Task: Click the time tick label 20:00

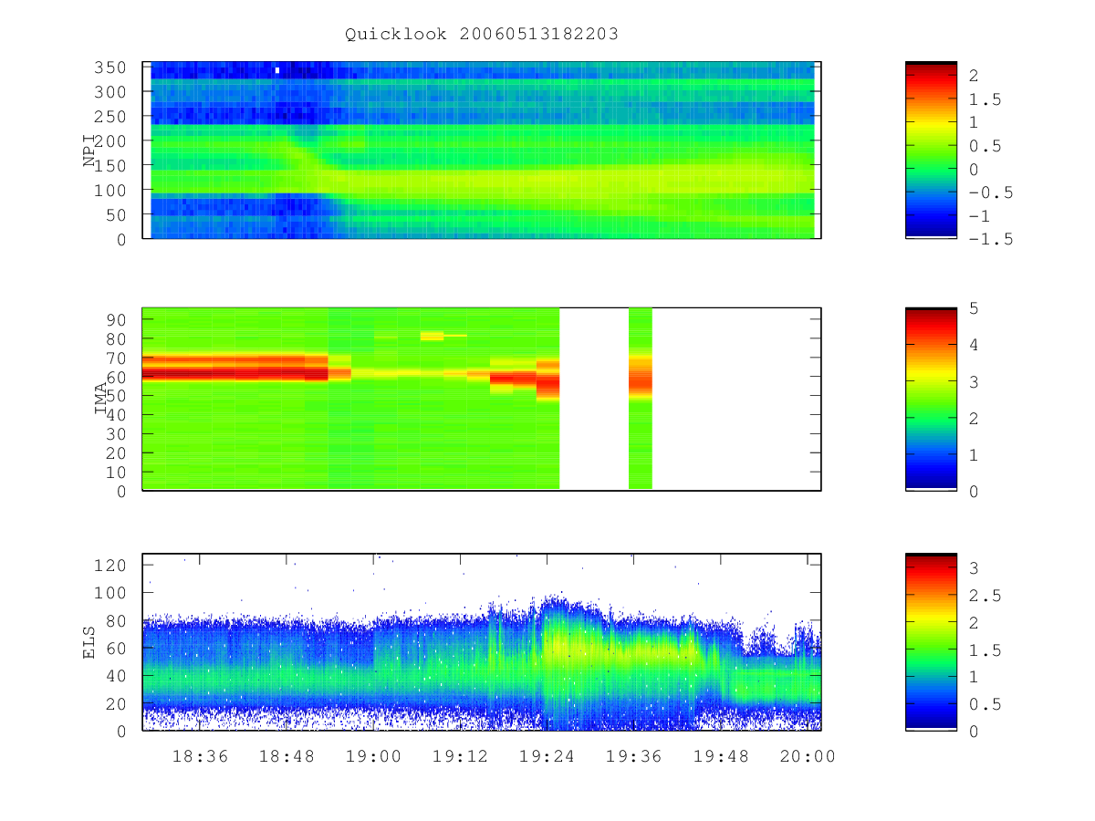Action: (807, 756)
